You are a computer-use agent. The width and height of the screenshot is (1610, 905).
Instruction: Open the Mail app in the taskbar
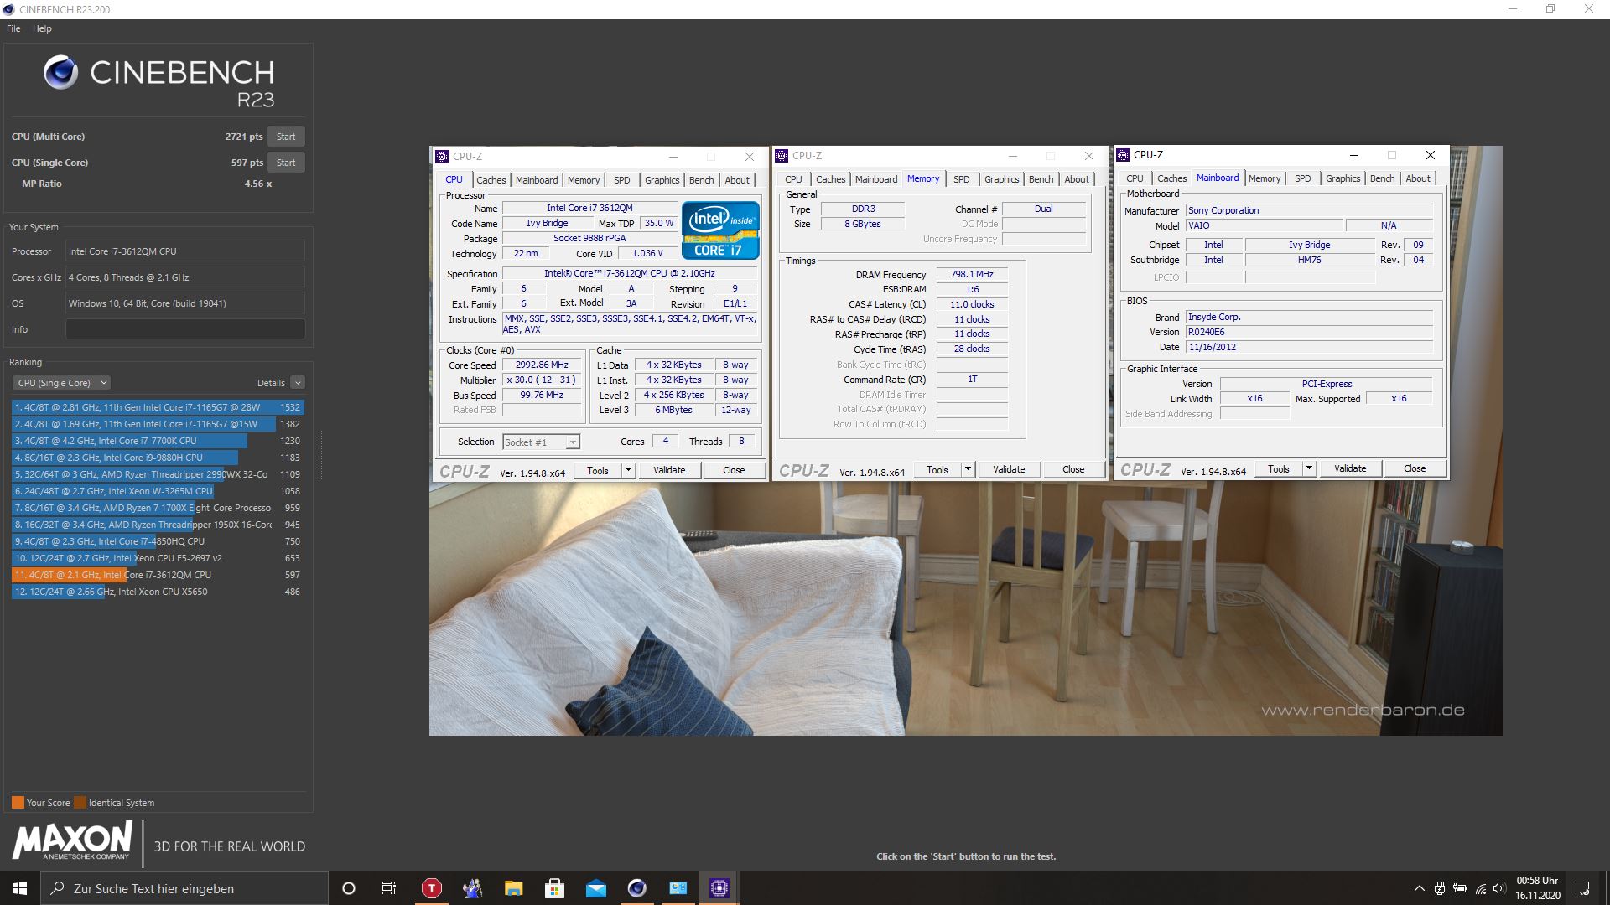596,888
